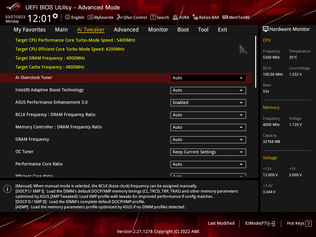
Task: Open Performance Core Ratio dropdown
Action: pyautogui.click(x=208, y=164)
